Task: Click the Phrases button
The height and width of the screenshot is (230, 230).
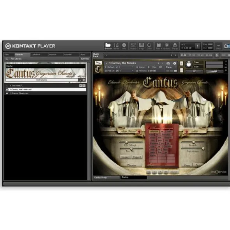Action: click(x=131, y=165)
